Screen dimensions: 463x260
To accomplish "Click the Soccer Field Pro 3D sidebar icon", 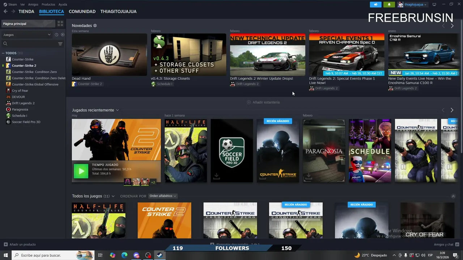I will coord(8,122).
